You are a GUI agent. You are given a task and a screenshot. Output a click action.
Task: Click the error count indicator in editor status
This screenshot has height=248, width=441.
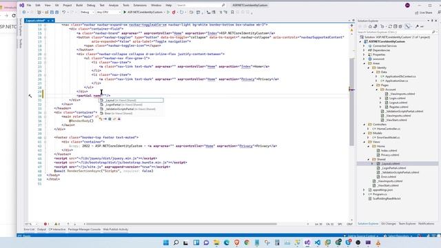click(x=46, y=224)
